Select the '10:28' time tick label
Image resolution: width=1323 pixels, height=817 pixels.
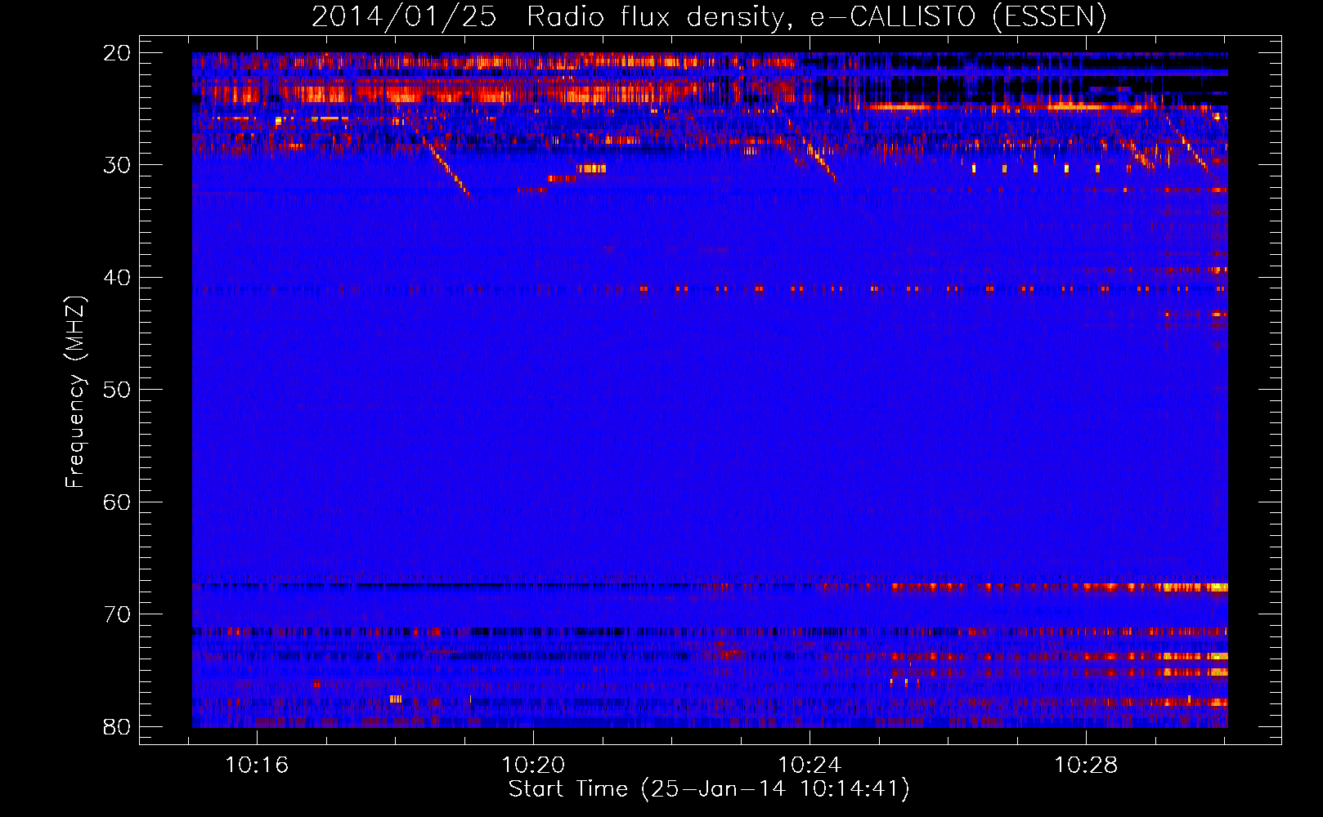coord(1086,766)
